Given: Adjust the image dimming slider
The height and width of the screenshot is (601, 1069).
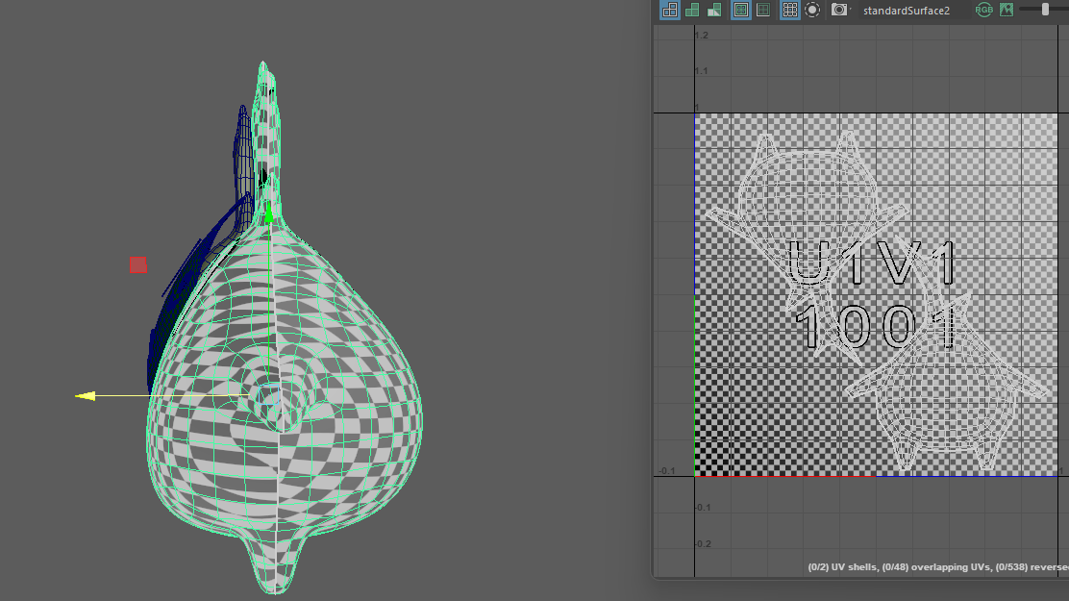Looking at the screenshot, I should (1046, 10).
